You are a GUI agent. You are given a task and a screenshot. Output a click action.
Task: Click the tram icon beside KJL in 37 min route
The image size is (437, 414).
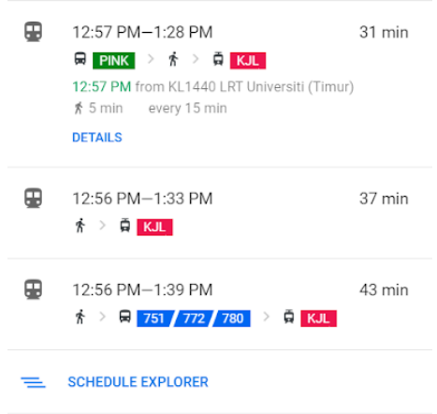[125, 226]
